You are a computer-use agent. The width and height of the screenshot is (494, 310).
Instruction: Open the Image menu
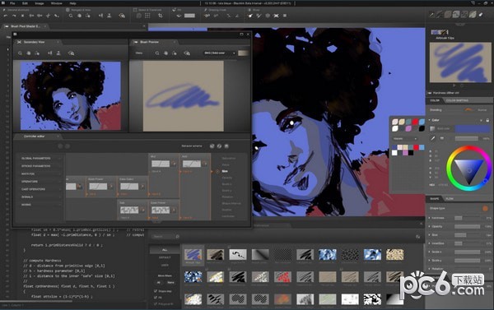pyautogui.click(x=40, y=3)
